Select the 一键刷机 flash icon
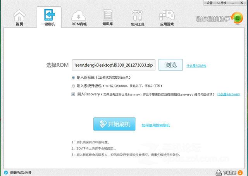The image size is (248, 176). 49,15
